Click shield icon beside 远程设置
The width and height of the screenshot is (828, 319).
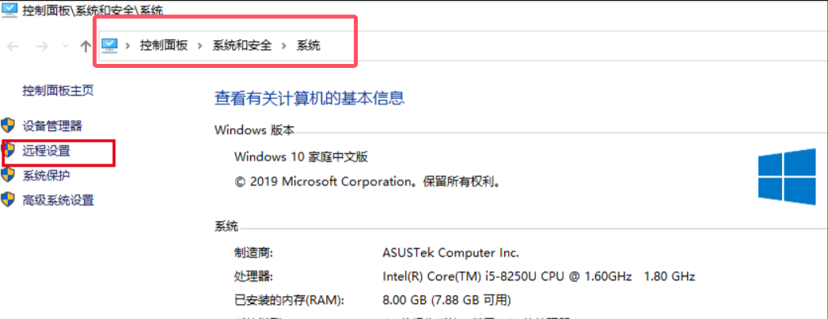click(9, 151)
